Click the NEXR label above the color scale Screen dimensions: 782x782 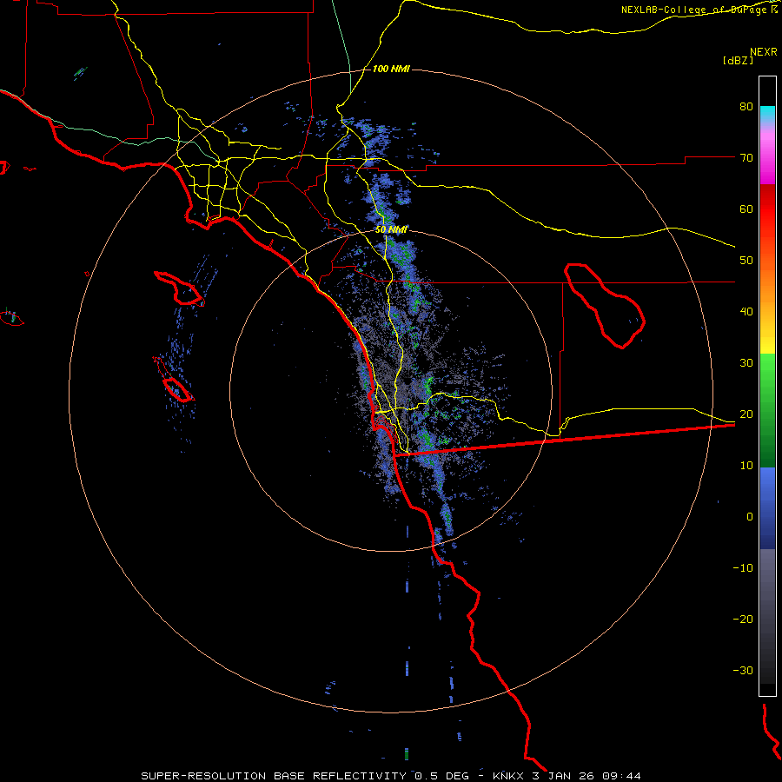tap(763, 52)
